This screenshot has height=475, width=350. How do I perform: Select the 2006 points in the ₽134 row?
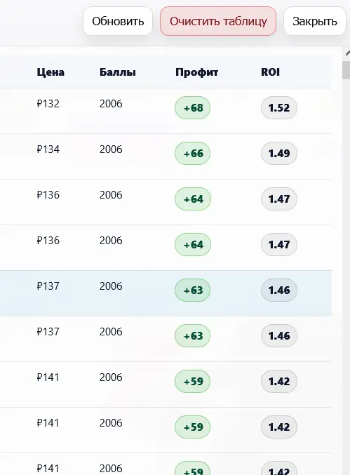coord(111,149)
